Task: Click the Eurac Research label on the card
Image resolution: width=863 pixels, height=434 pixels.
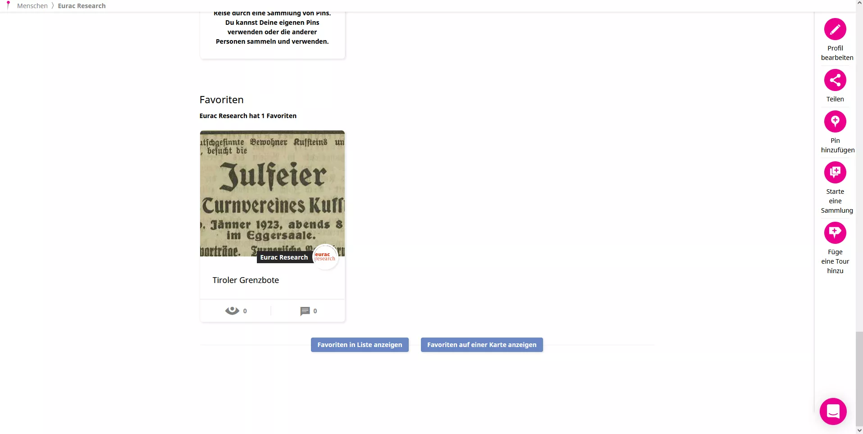Action: 284,257
